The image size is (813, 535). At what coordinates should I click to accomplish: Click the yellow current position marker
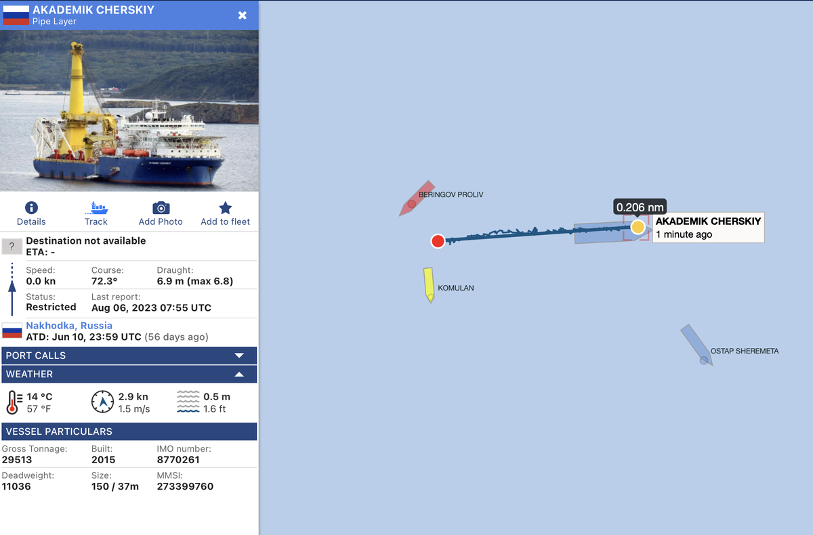pyautogui.click(x=638, y=227)
